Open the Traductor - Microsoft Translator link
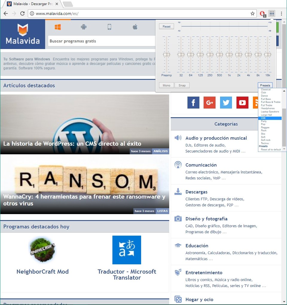 [127, 274]
